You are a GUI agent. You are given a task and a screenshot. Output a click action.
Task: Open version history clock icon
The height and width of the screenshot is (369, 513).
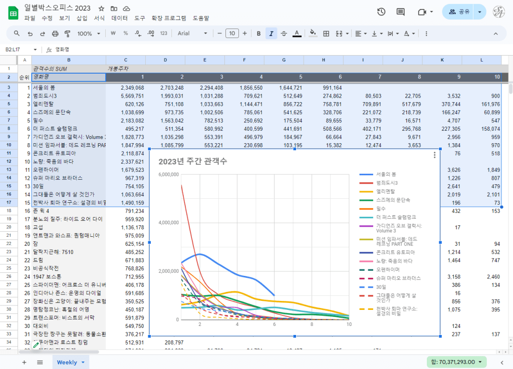point(381,12)
